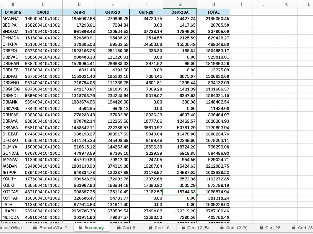Select the LILAPU branch cell

[13, 211]
